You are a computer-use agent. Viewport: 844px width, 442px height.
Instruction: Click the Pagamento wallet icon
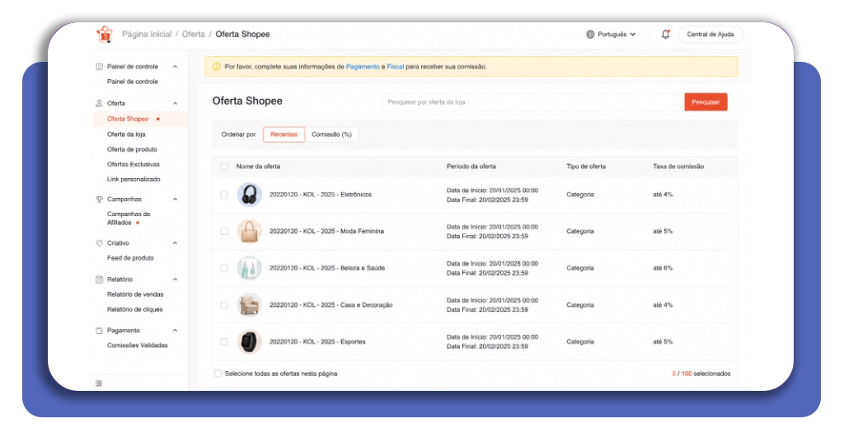click(99, 331)
